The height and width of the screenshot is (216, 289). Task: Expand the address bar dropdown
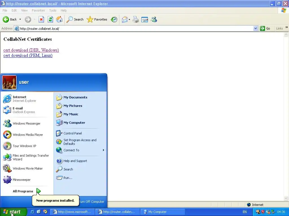[x=255, y=28]
